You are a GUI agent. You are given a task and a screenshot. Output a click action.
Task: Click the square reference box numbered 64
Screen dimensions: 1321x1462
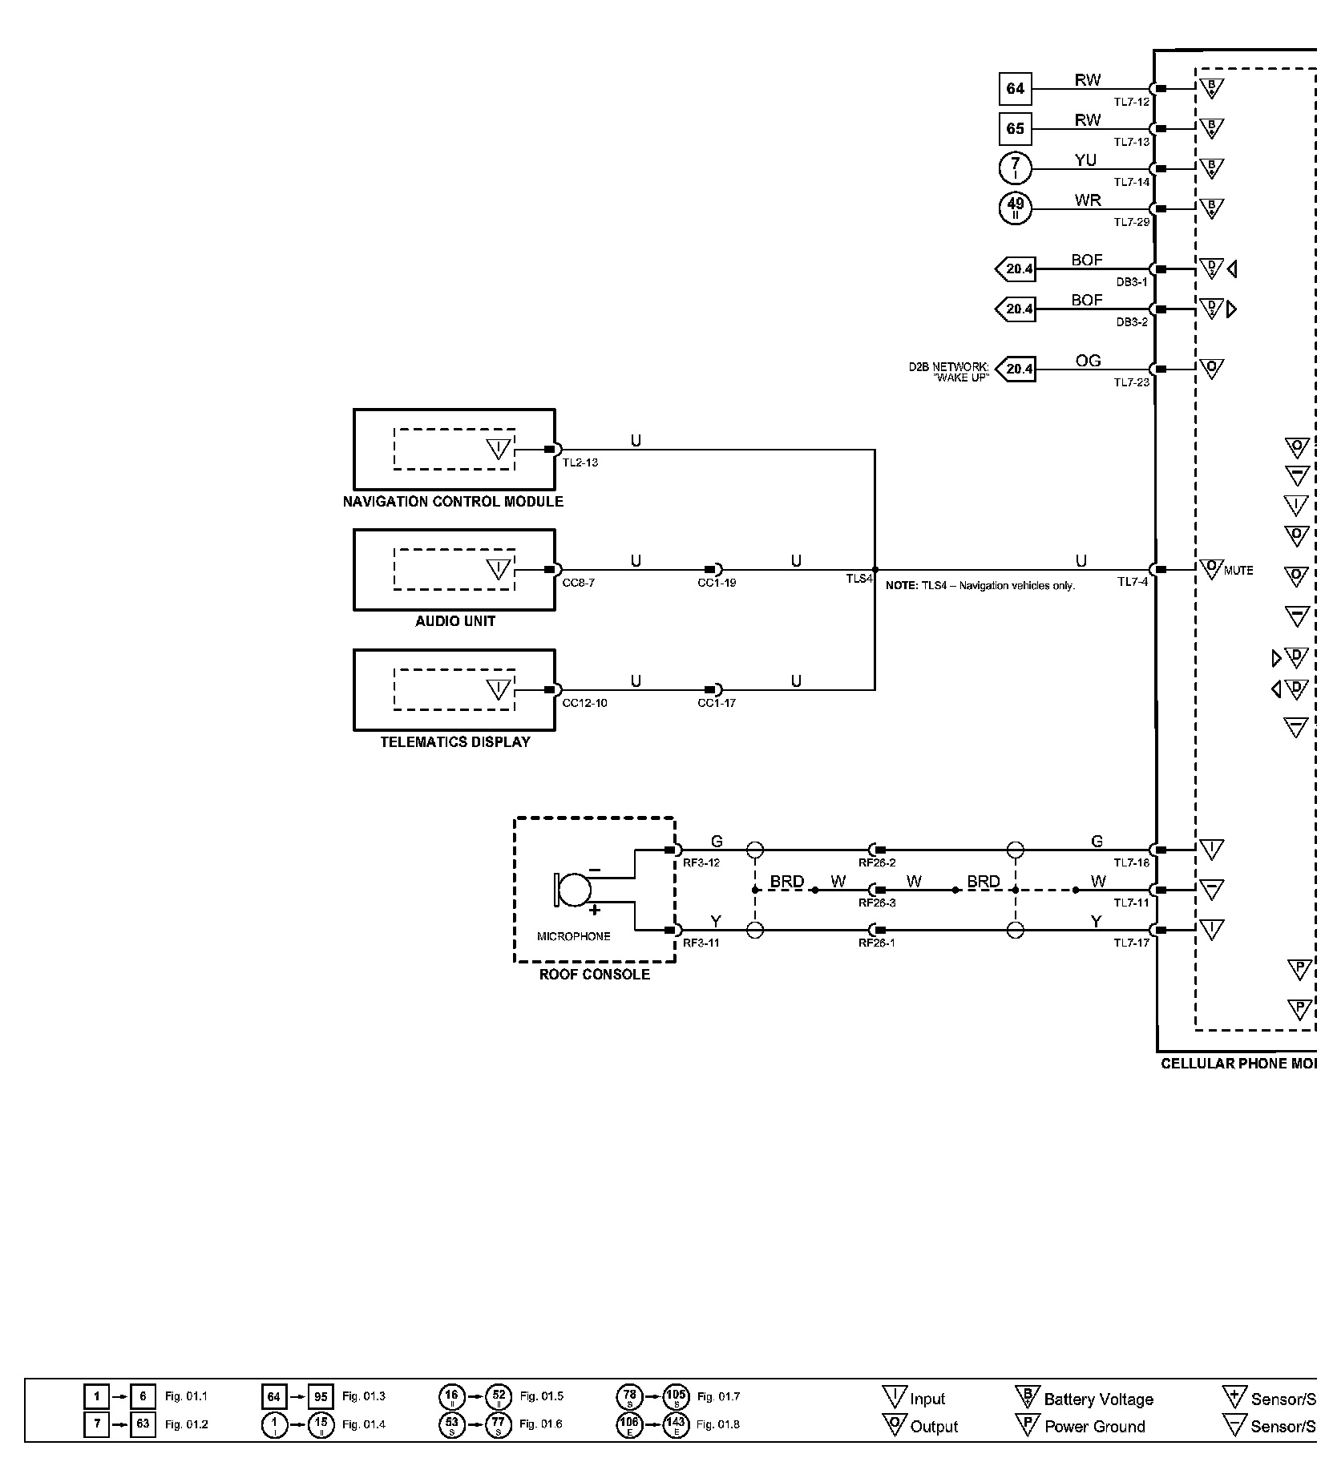[x=1015, y=89]
